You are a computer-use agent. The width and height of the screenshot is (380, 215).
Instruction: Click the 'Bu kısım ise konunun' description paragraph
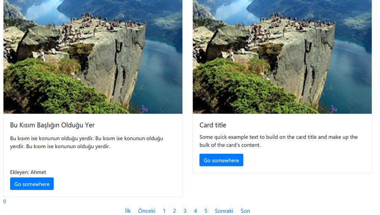[87, 142]
